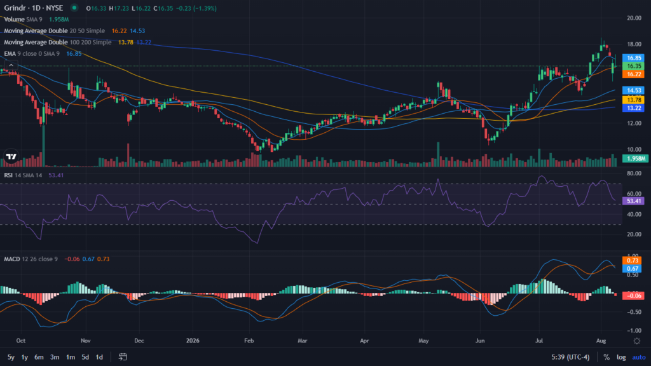651x366 pixels.
Task: Select Moving Average Double 20 50 legend
Action: (55, 30)
